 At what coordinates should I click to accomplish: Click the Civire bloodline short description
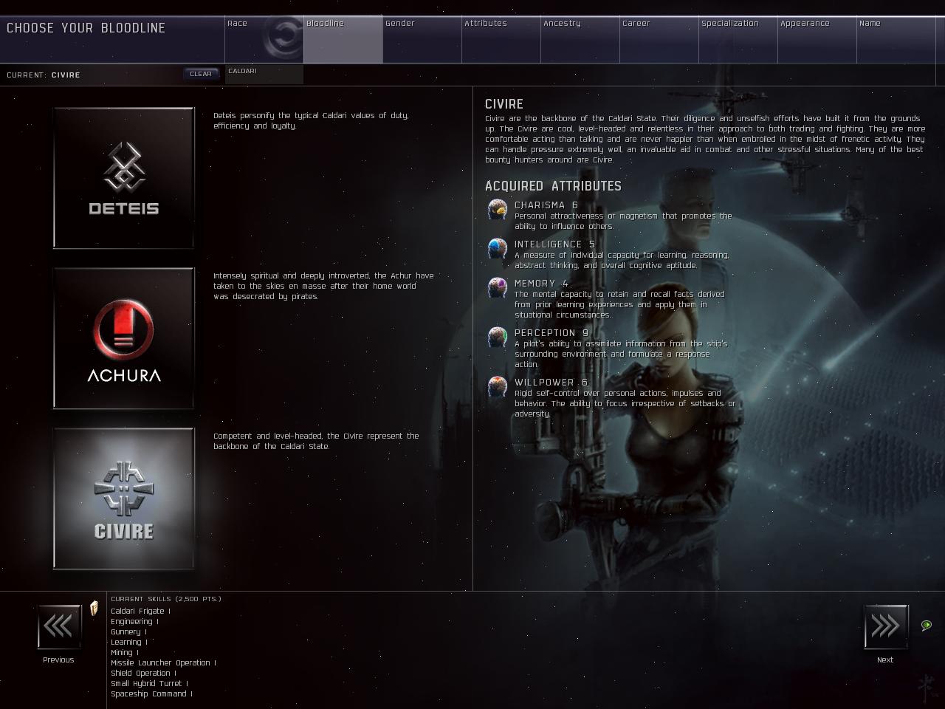316,441
